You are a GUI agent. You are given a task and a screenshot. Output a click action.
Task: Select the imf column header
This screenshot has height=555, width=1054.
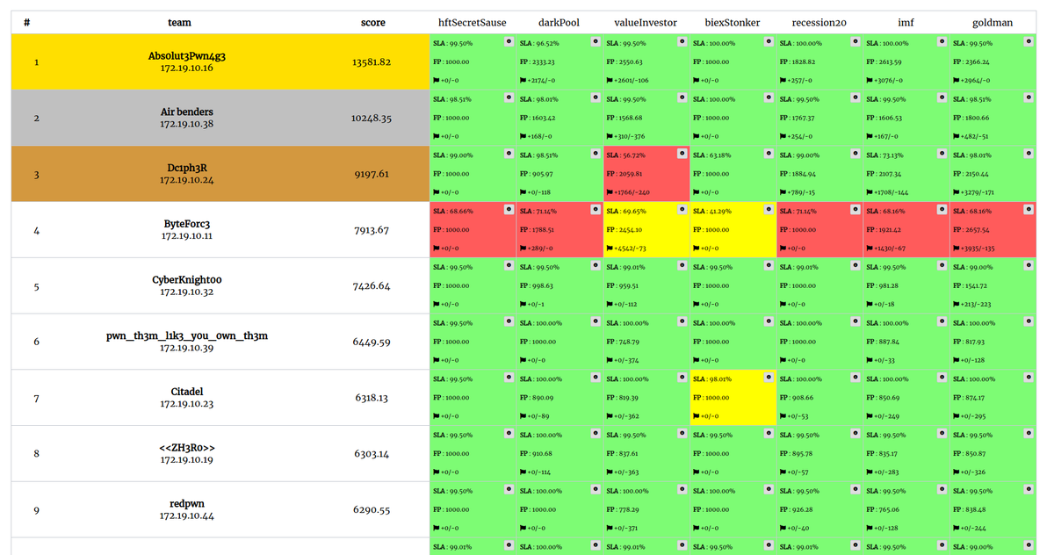(906, 23)
